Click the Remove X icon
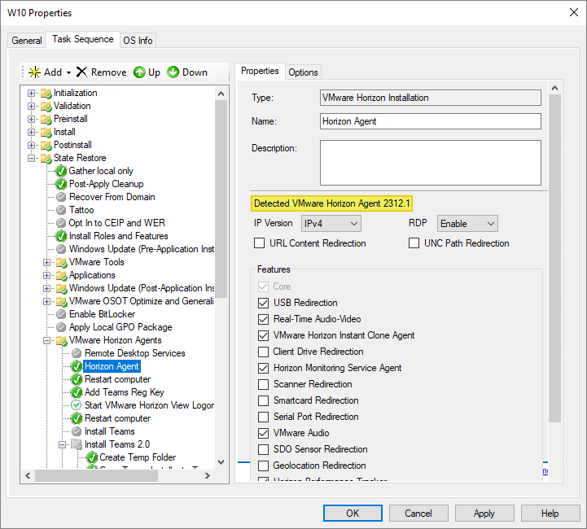 [81, 72]
